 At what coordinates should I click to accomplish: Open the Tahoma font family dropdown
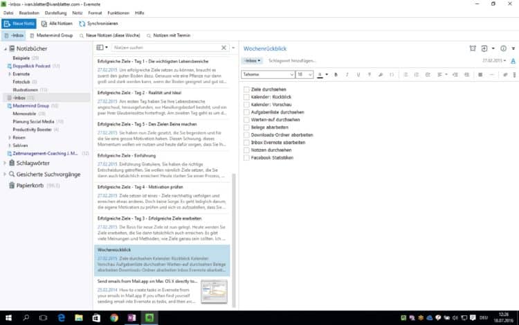click(268, 75)
